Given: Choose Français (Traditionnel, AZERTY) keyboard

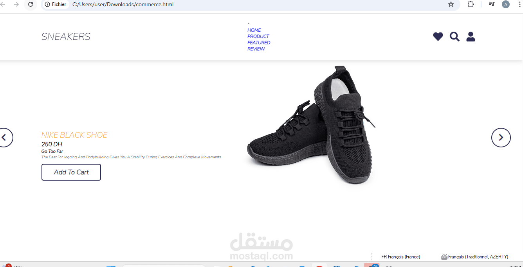Looking at the screenshot, I should (474, 257).
